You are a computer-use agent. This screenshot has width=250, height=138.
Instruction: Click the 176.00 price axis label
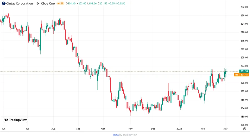click(x=244, y=125)
